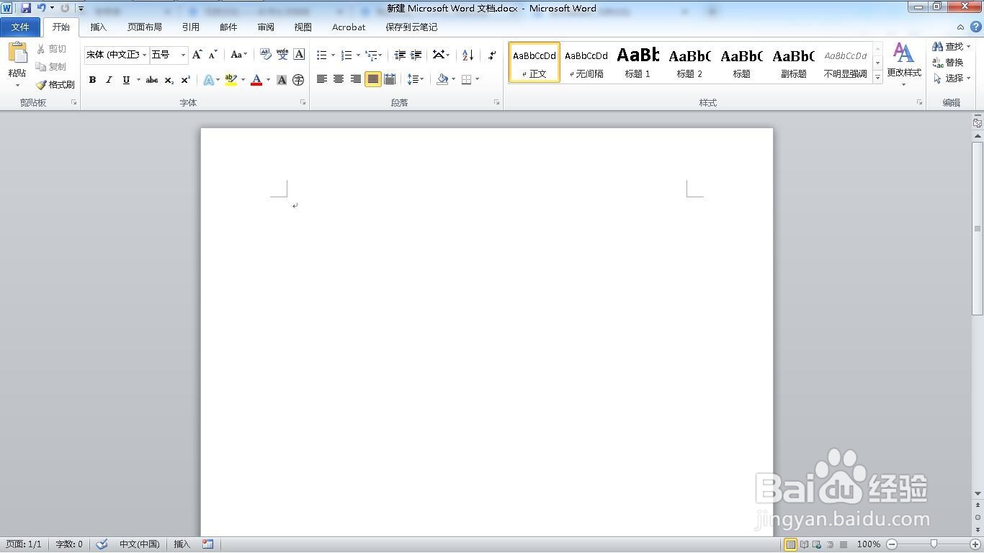Click the Character Shading icon
This screenshot has height=553, width=984.
[x=282, y=80]
